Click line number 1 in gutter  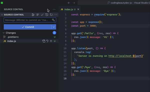point(65,15)
